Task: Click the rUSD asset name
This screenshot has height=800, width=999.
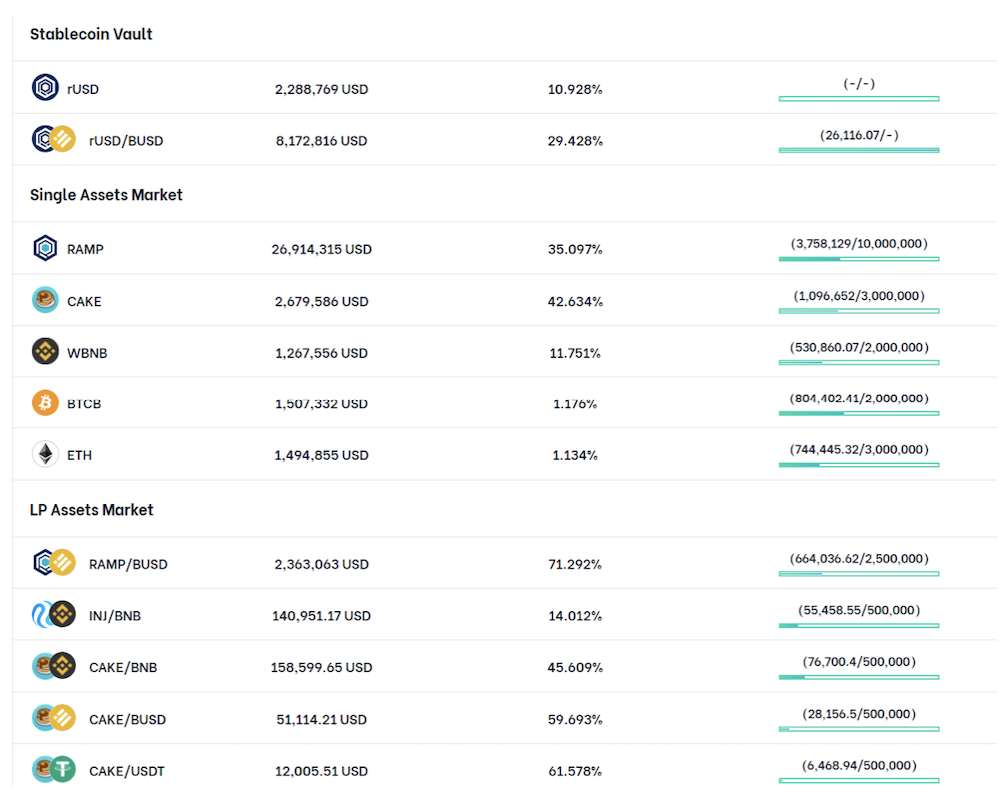Action: [x=83, y=89]
